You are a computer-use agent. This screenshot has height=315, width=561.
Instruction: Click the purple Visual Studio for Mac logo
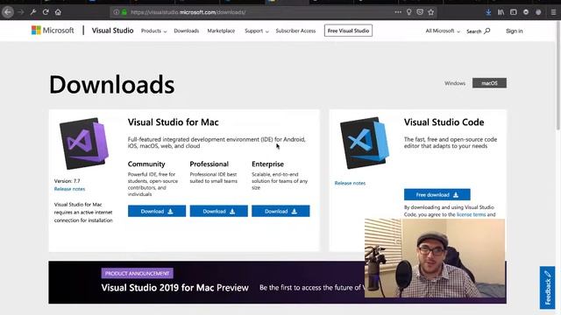pyautogui.click(x=84, y=143)
